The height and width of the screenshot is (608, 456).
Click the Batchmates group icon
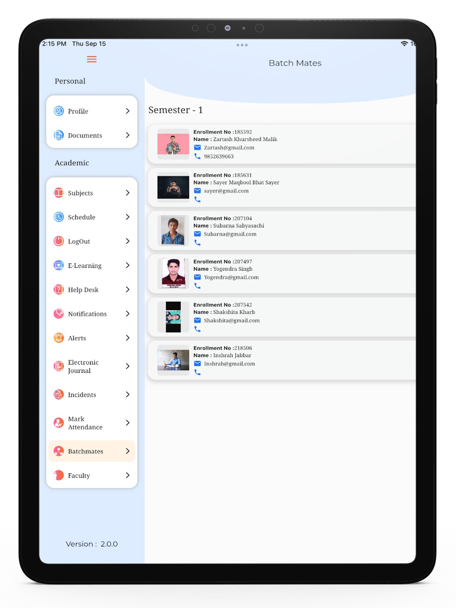point(59,451)
